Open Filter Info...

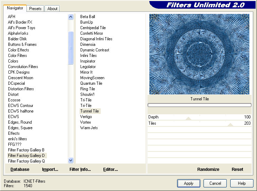(80, 169)
